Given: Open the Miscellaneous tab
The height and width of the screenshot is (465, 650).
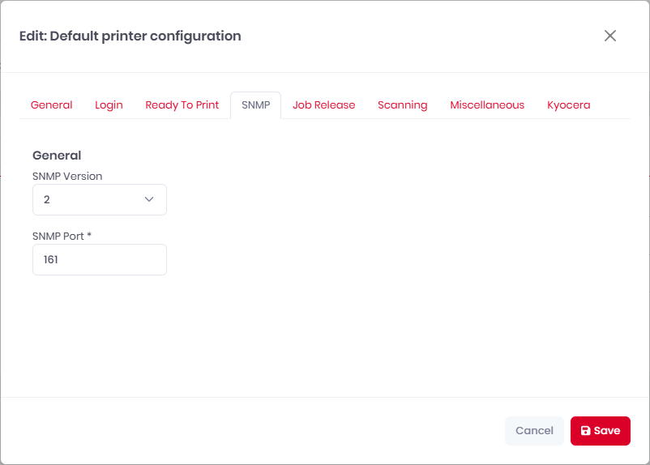Looking at the screenshot, I should (487, 105).
